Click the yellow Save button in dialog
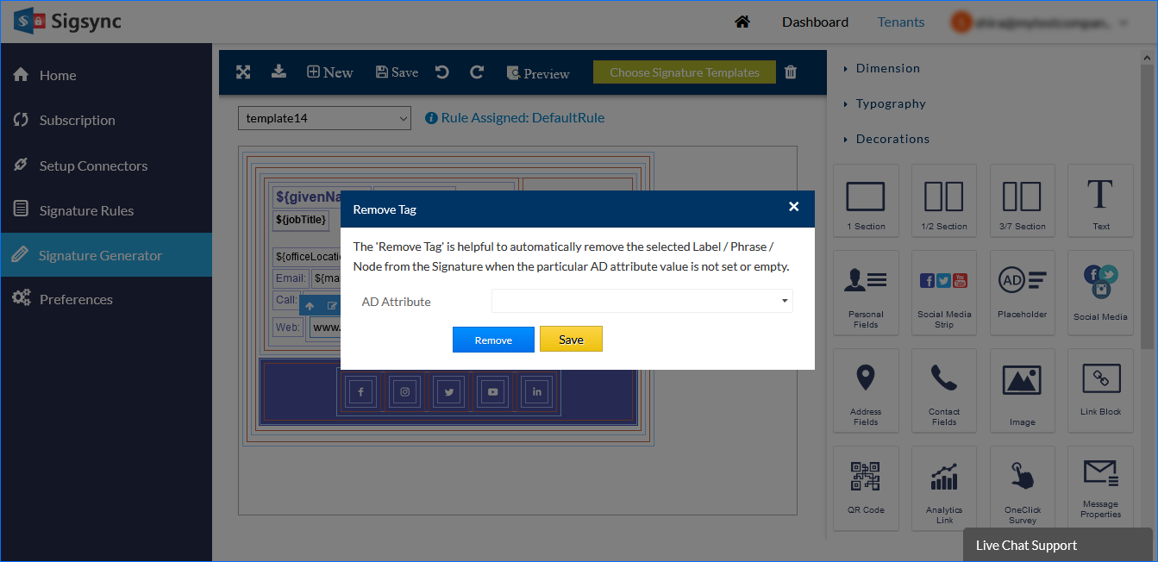The width and height of the screenshot is (1158, 562). (571, 340)
